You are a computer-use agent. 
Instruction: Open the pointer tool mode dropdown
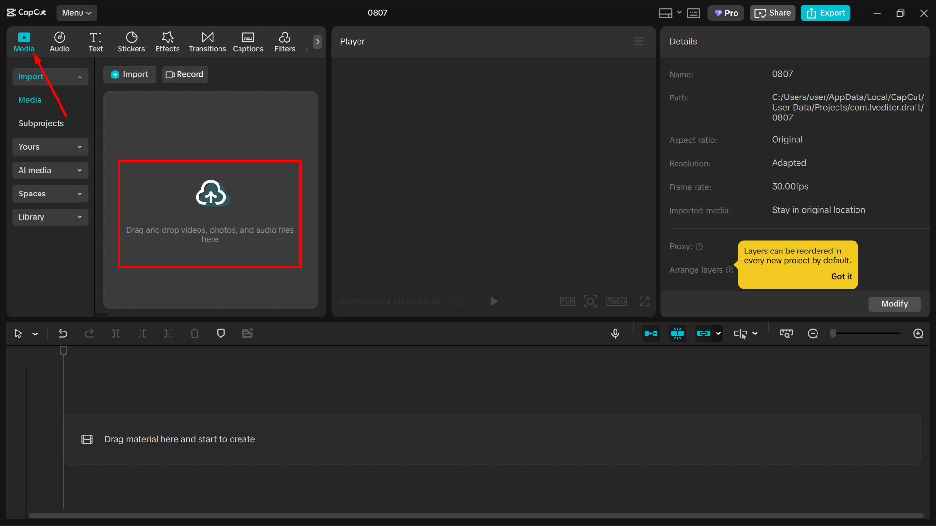[35, 334]
